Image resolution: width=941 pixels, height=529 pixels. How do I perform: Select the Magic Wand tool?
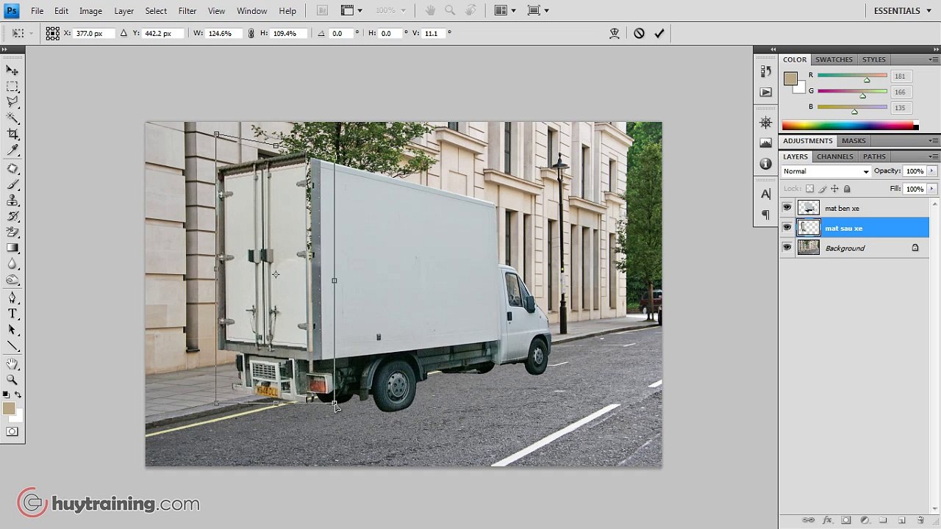12,118
